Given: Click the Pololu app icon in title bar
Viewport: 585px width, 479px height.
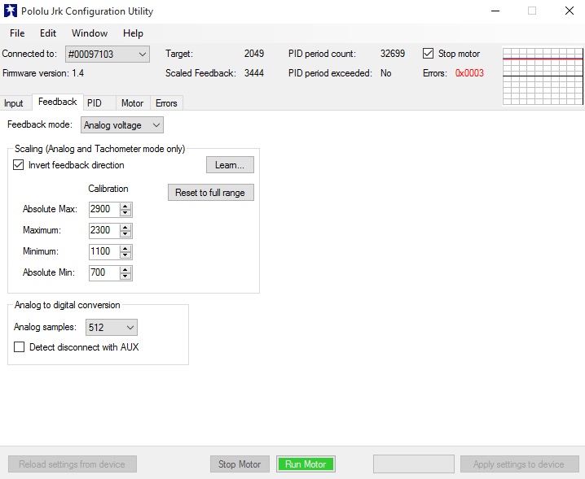Looking at the screenshot, I should click(x=11, y=11).
